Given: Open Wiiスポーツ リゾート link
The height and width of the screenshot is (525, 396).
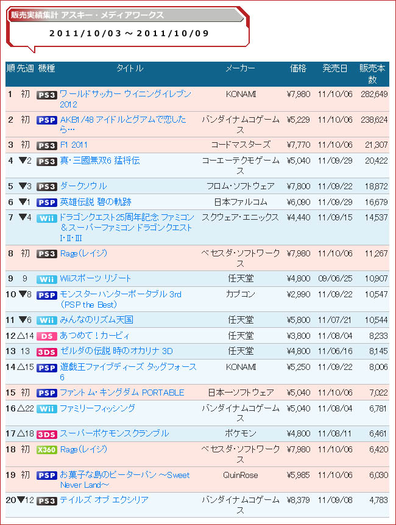Looking at the screenshot, I should 95,278.
